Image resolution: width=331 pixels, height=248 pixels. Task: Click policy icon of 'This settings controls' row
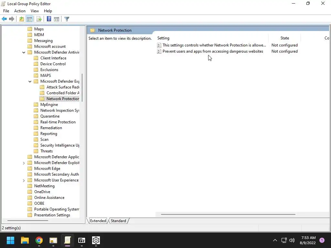pyautogui.click(x=159, y=45)
